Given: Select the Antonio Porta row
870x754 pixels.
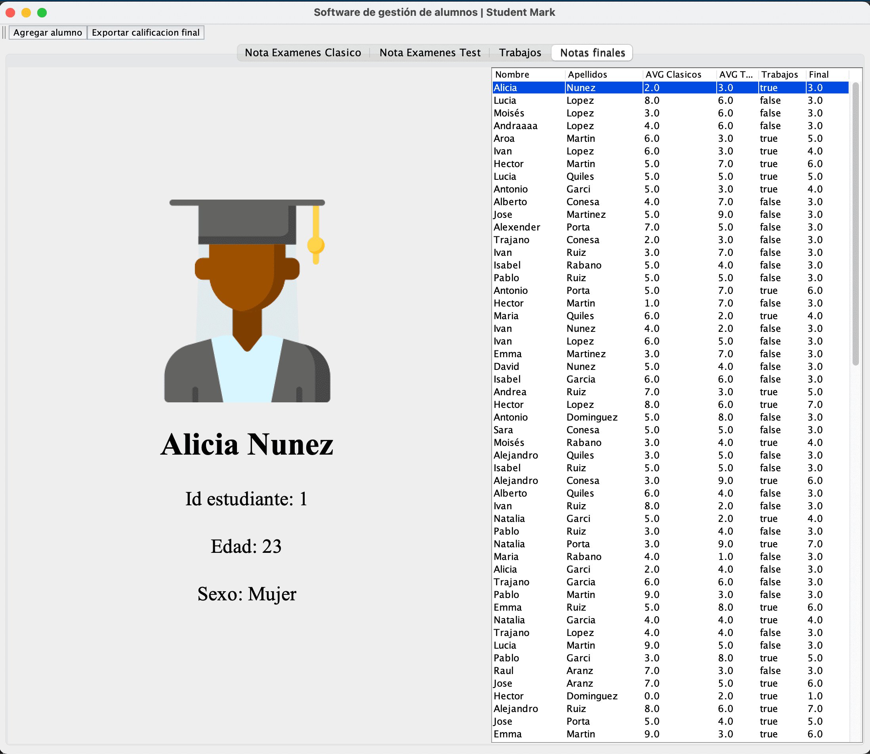Looking at the screenshot, I should 670,290.
